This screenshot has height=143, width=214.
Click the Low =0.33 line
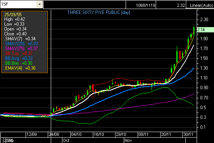click(14, 24)
